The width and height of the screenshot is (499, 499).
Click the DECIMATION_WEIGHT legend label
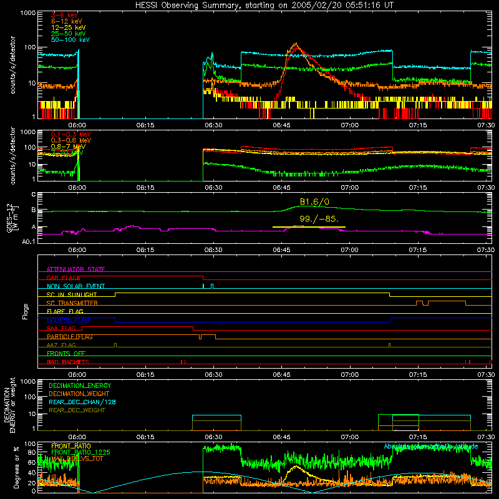(79, 394)
